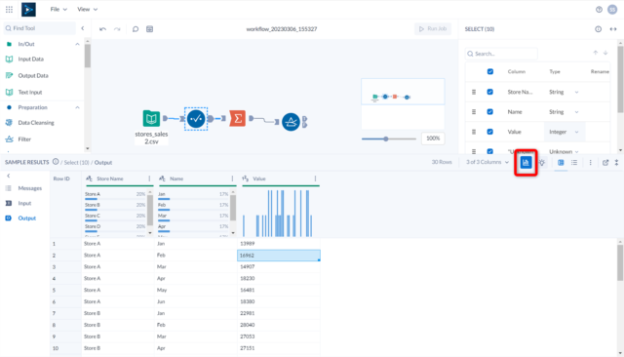Toggle the select-all columns checkbox
Viewport: 624px width, 357px height.
point(489,71)
